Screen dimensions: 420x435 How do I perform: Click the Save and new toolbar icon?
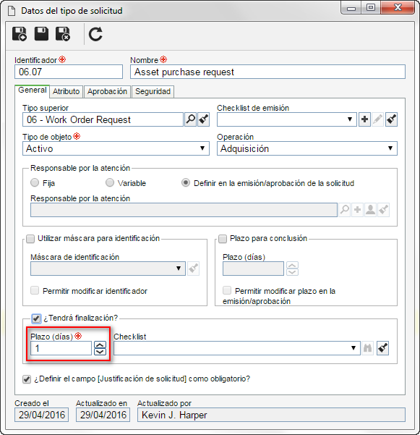20,34
